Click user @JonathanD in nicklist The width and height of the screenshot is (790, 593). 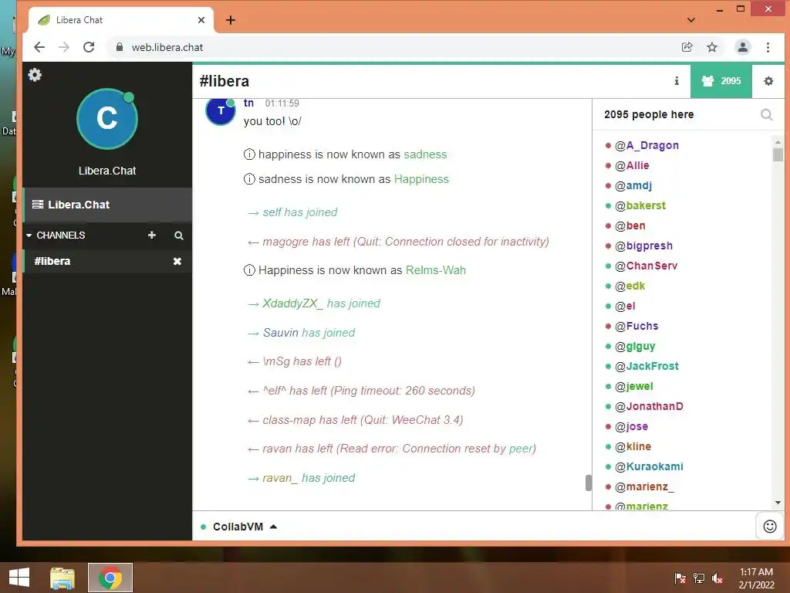[x=649, y=406]
